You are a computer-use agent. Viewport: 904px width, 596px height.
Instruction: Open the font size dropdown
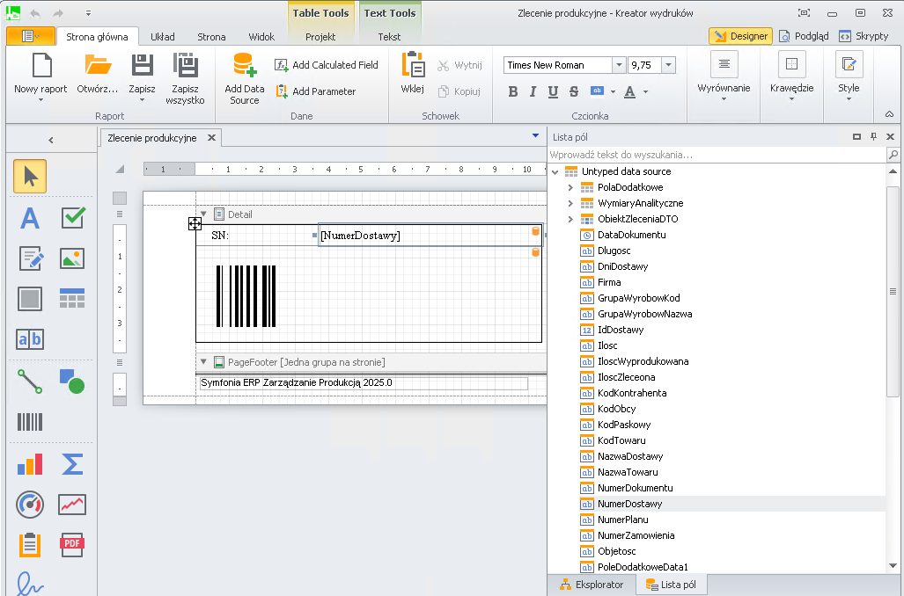click(x=669, y=65)
